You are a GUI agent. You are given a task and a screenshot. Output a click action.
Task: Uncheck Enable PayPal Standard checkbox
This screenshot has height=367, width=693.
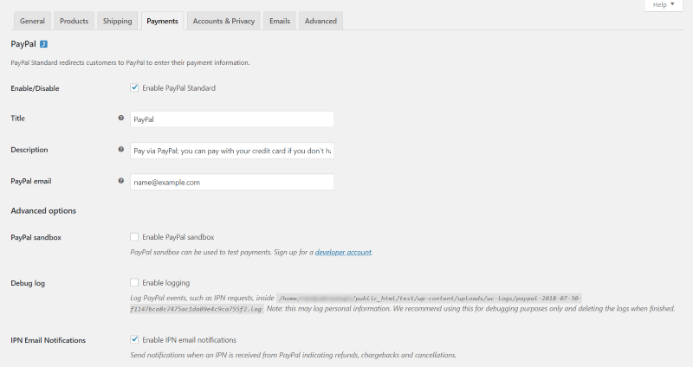point(134,87)
